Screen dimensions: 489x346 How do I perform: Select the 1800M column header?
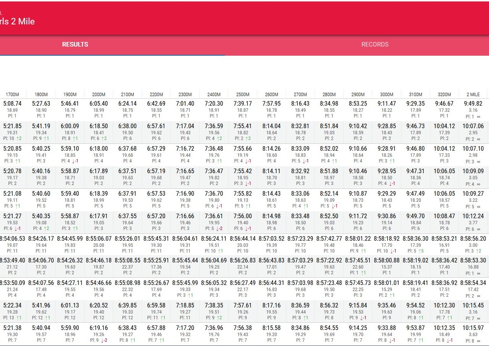pyautogui.click(x=41, y=95)
